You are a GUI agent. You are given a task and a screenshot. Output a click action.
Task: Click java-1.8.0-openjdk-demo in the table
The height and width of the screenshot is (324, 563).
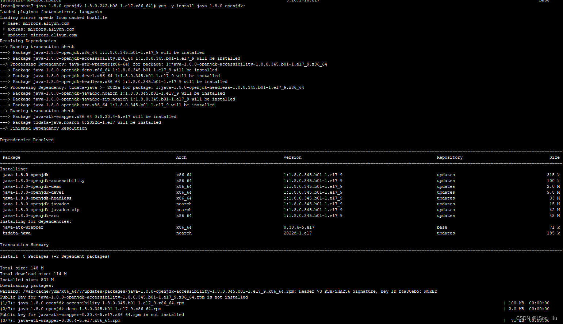[32, 187]
